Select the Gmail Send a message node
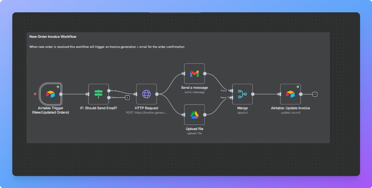Screen dimensions: 372x188 tap(195, 73)
